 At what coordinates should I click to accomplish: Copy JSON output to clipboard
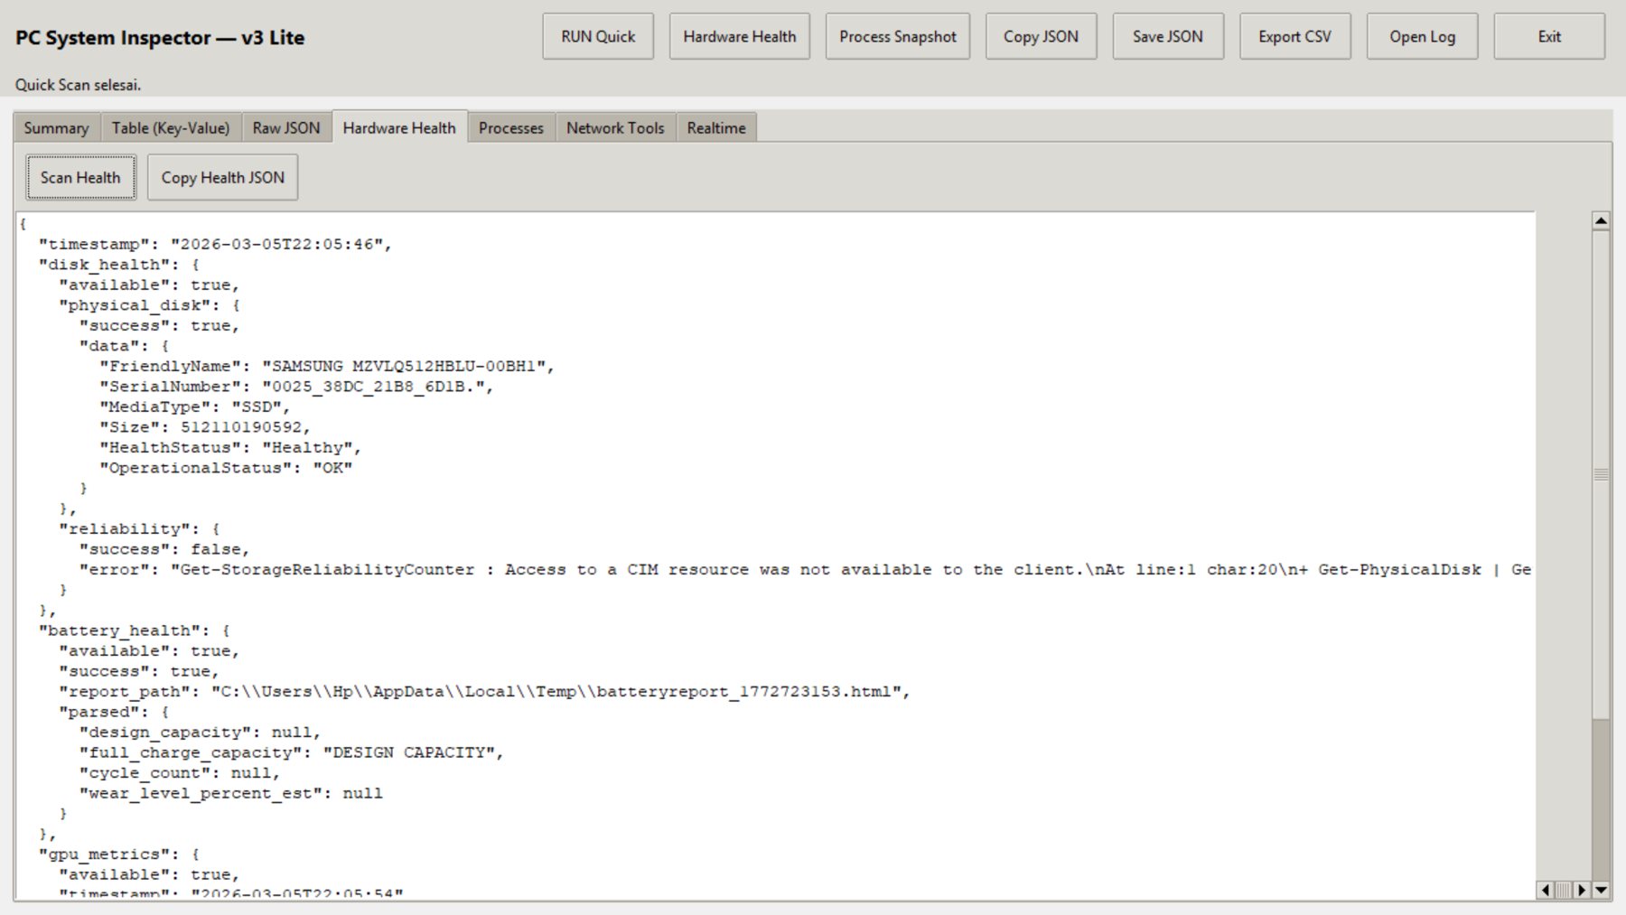coord(1041,36)
